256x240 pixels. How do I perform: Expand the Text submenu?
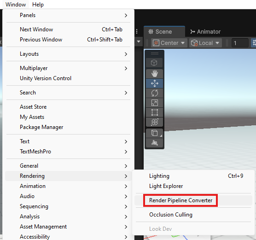point(68,141)
